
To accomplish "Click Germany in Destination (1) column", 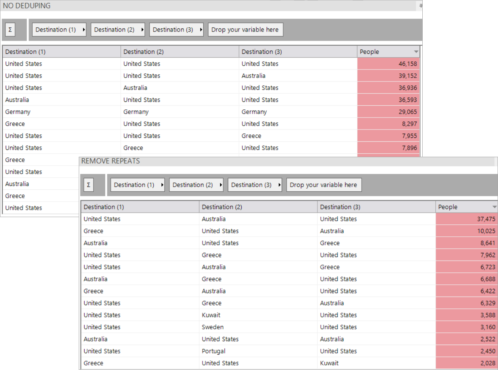I will (x=18, y=112).
